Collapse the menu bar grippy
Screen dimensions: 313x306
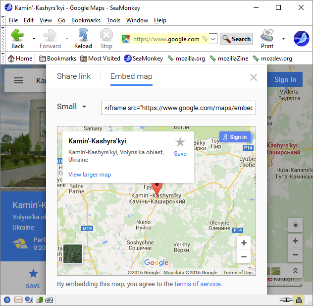3,20
